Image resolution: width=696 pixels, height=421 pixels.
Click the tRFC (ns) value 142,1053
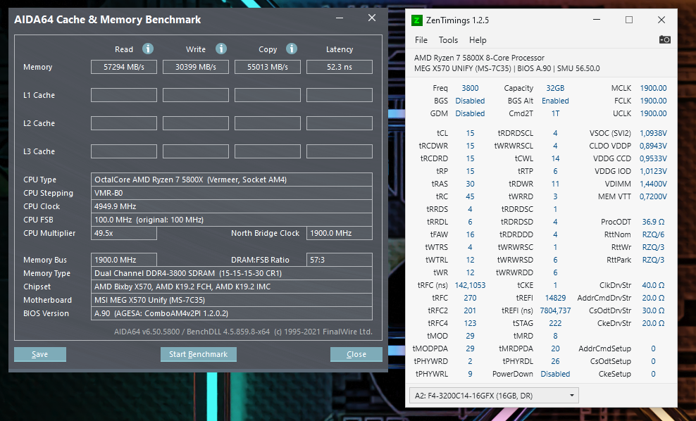[x=470, y=285]
